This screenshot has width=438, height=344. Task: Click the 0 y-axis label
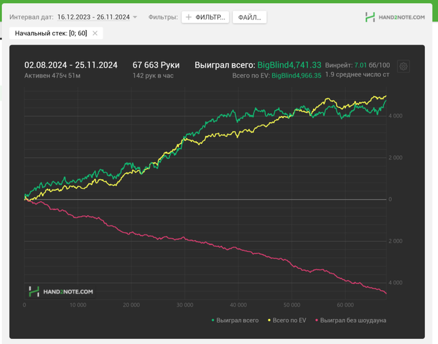pyautogui.click(x=390, y=200)
